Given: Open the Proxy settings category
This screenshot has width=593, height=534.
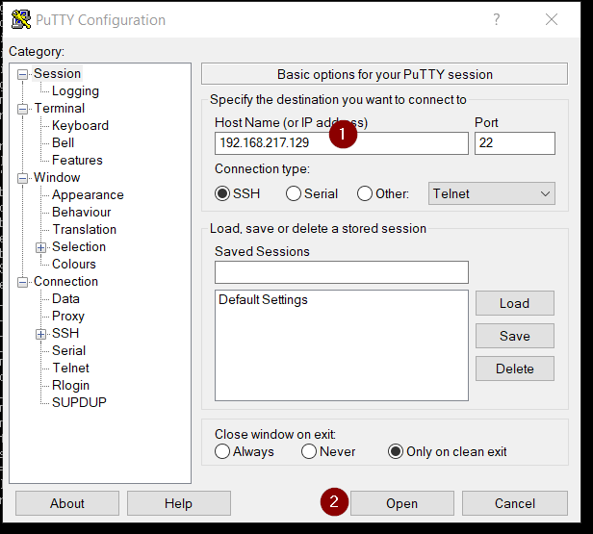Looking at the screenshot, I should (x=68, y=316).
